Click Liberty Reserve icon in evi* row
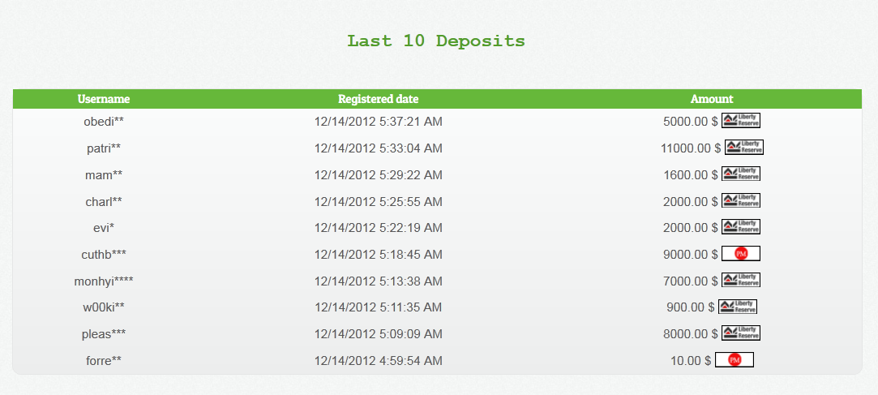 click(741, 227)
